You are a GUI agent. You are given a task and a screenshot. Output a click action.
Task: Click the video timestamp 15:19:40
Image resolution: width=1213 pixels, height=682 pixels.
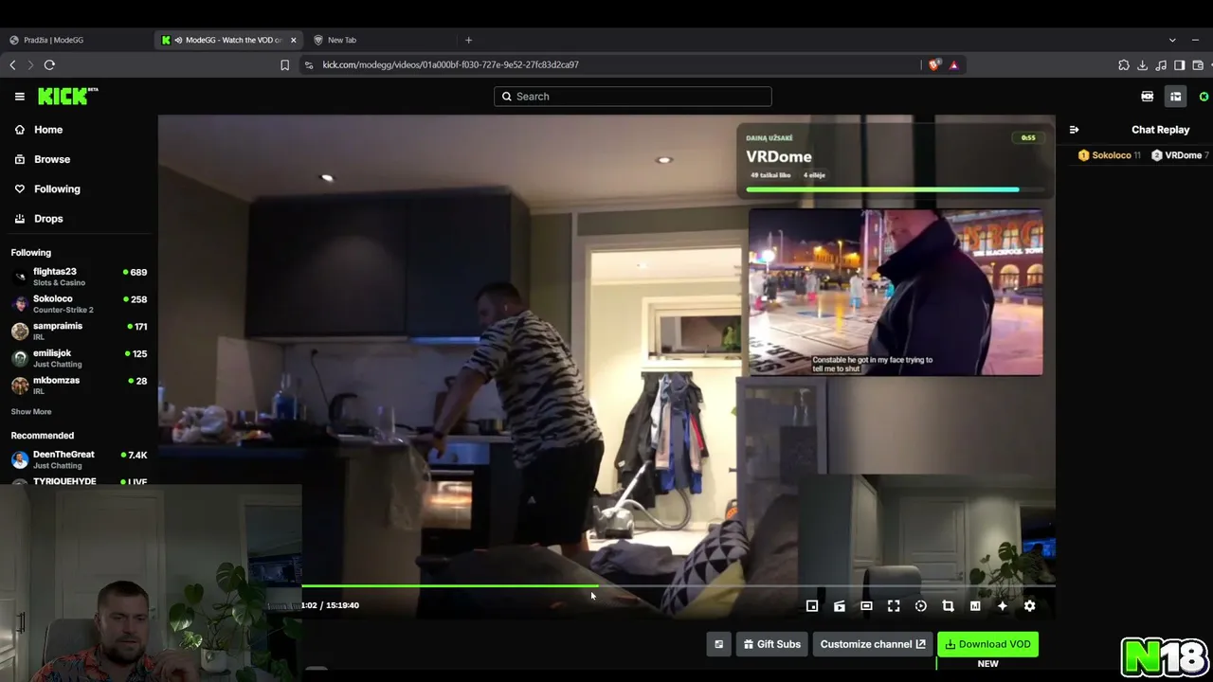pos(343,605)
